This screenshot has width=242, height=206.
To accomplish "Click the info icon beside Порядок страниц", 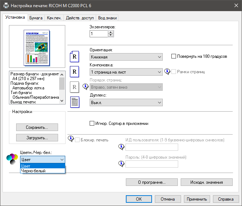I will (86, 86).
